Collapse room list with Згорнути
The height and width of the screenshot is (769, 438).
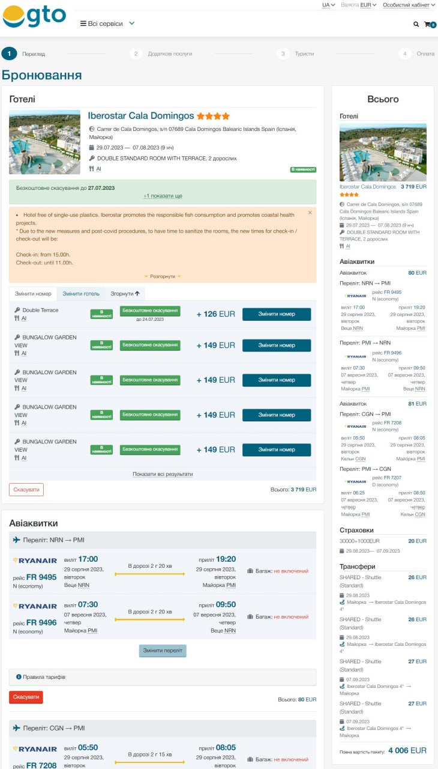pos(125,294)
